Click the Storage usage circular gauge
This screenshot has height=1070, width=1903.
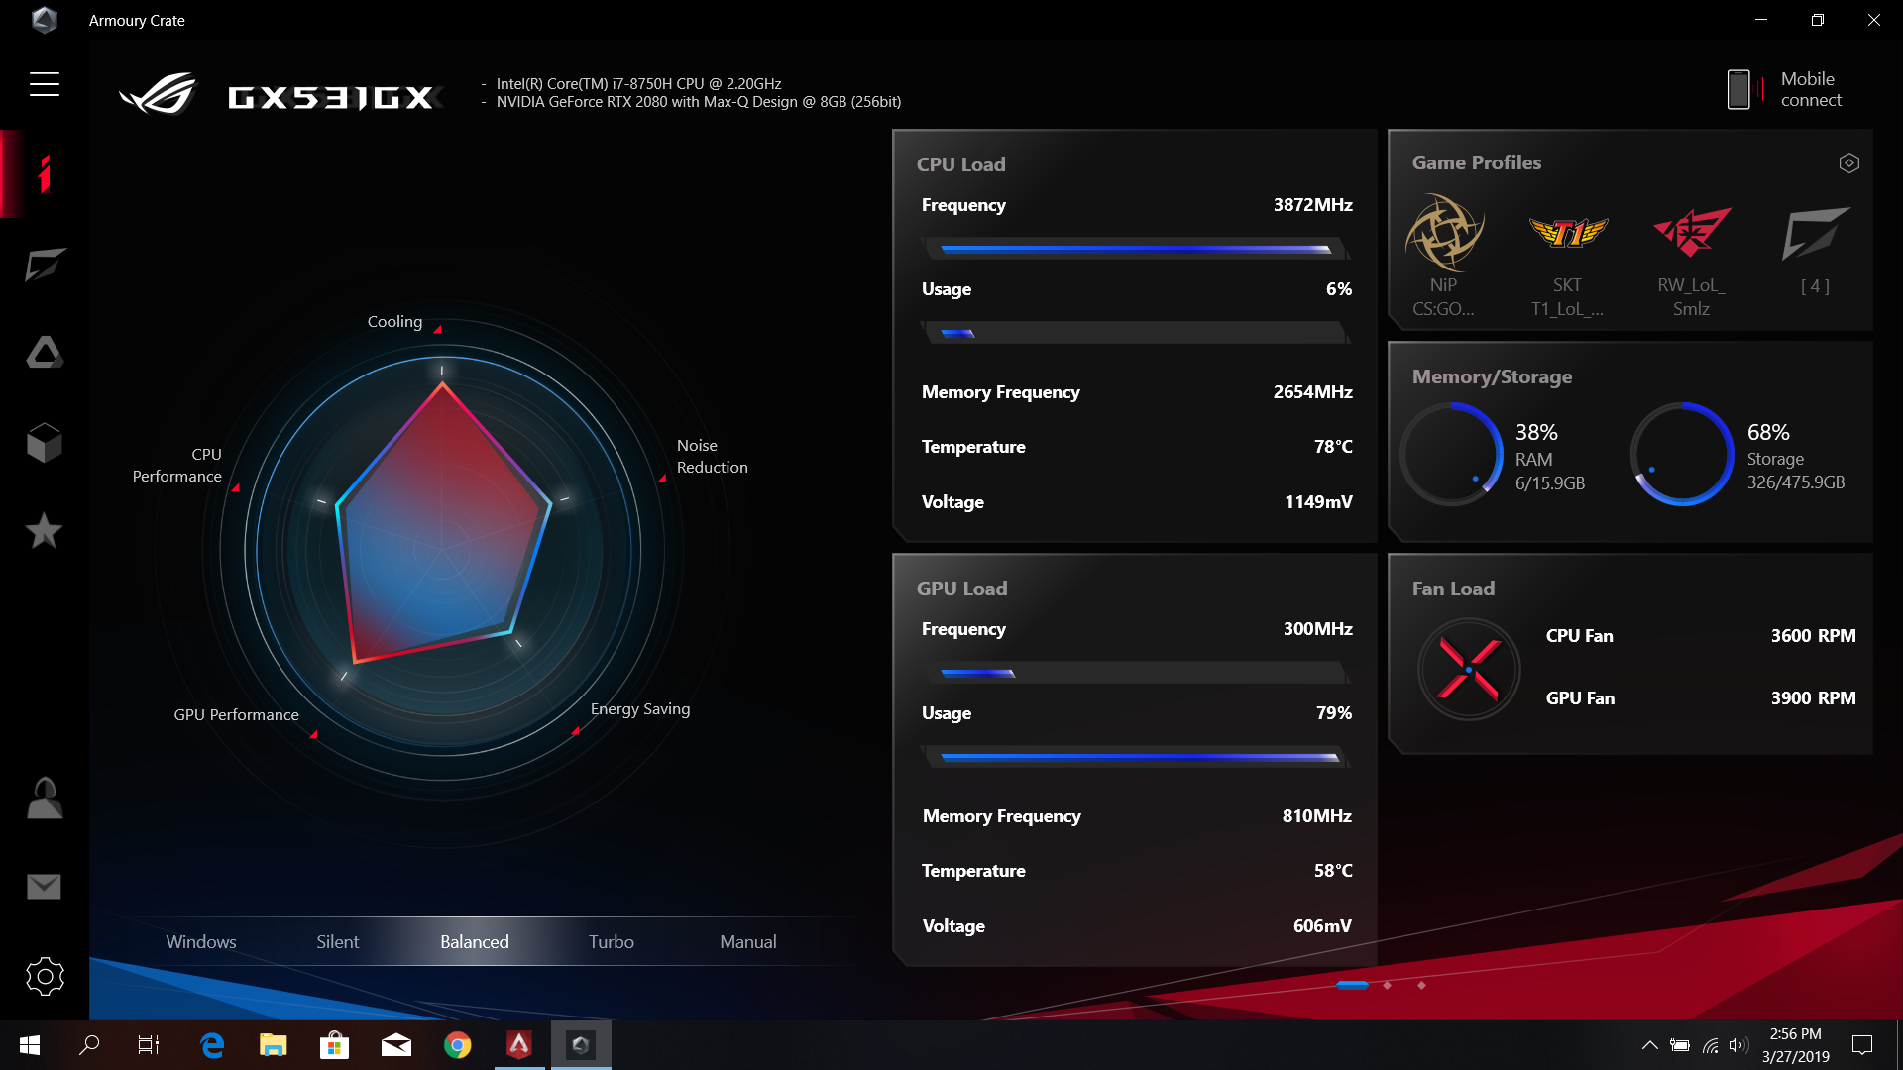coord(1682,454)
